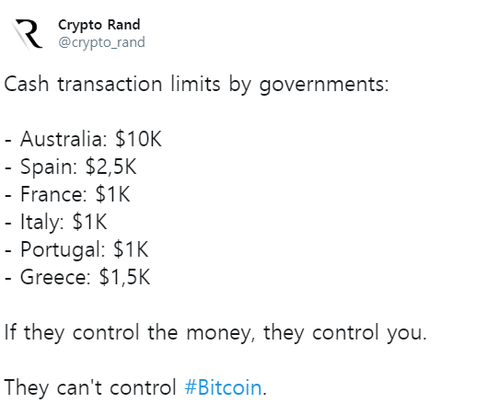
Task: Open Crypto Rand's R logo avatar
Action: click(27, 33)
